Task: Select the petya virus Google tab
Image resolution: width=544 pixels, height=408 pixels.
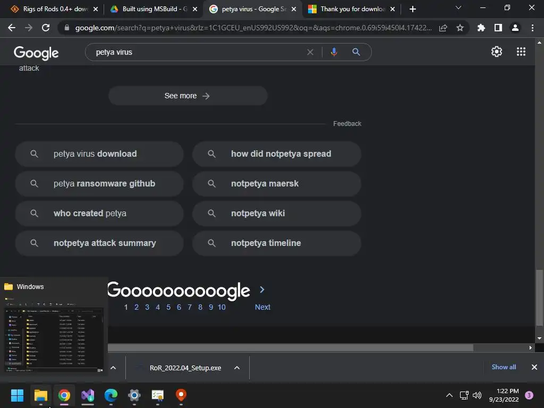Action: 253,9
